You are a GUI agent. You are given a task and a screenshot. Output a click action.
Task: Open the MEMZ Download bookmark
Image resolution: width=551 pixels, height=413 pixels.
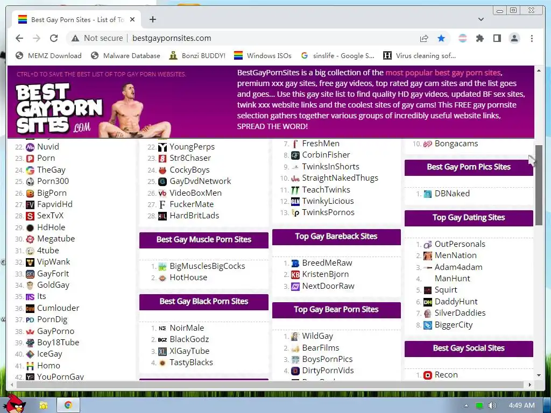[x=48, y=55]
